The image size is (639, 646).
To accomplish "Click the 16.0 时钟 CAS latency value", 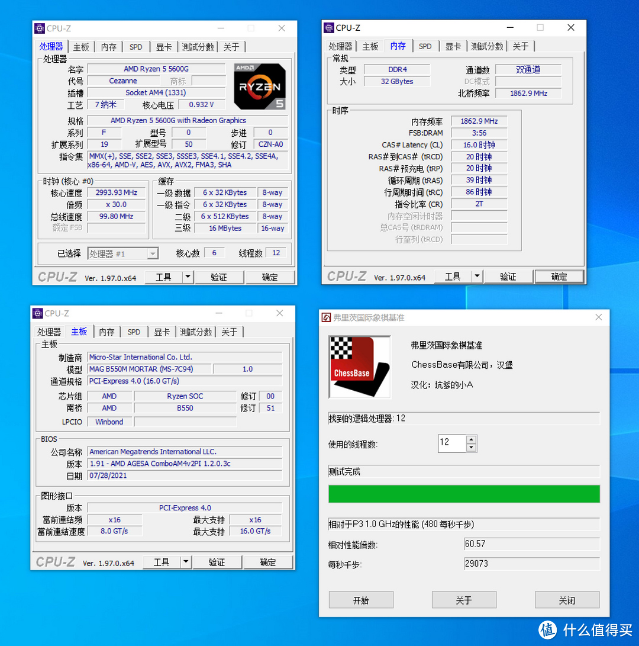I will 479,144.
